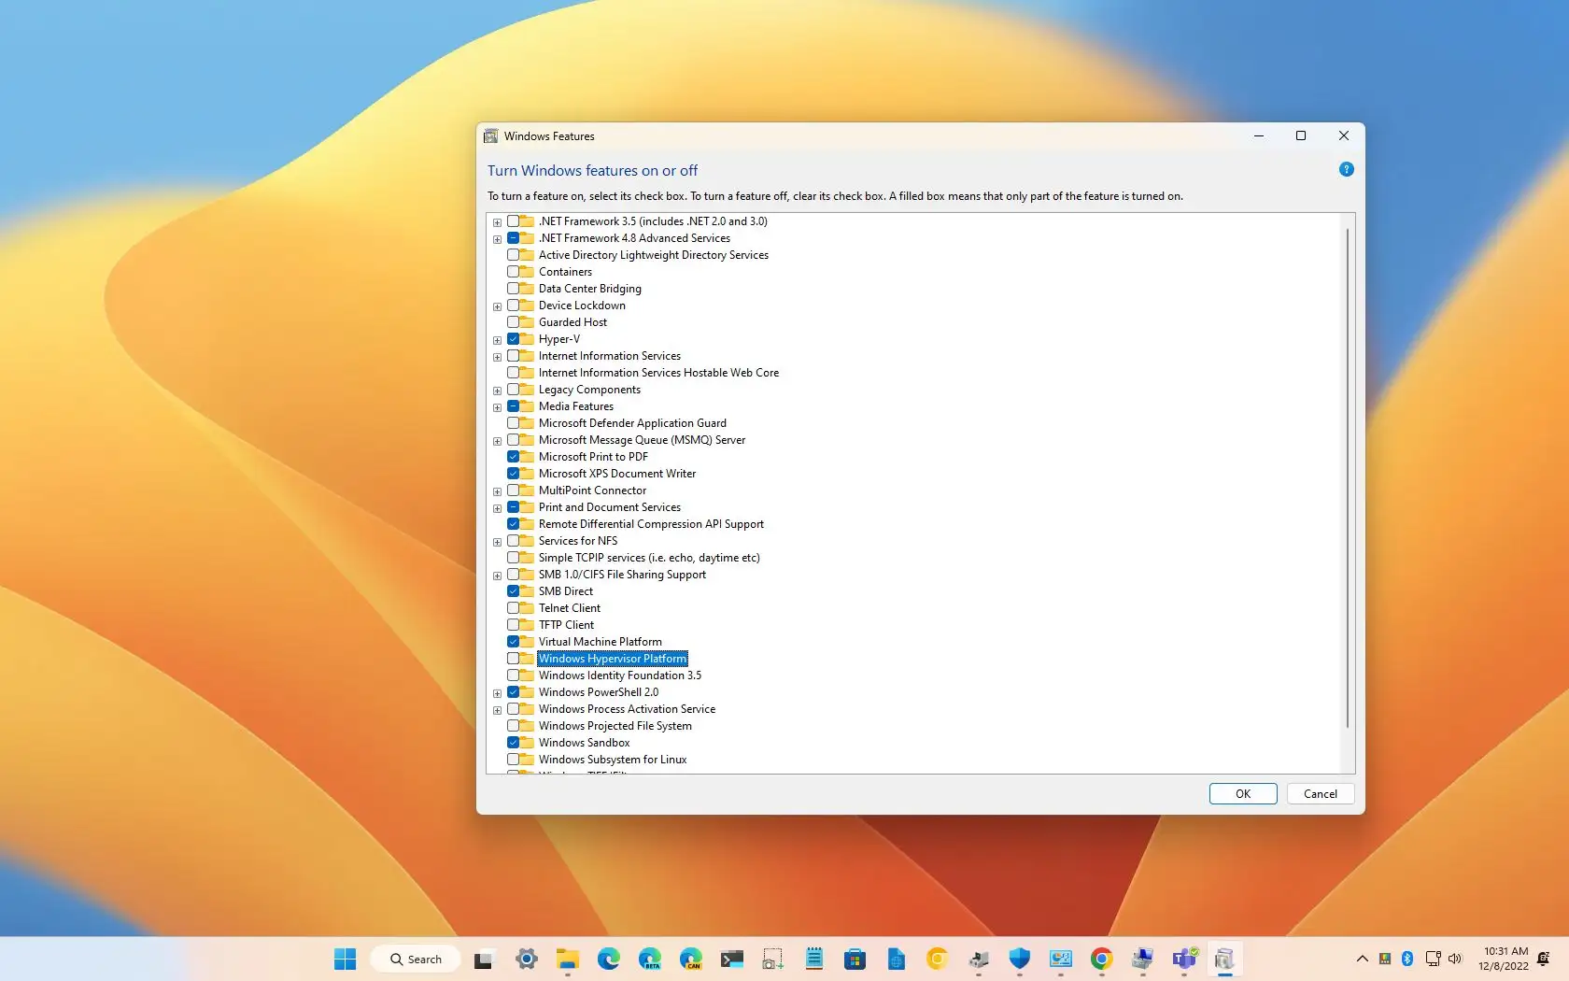Image resolution: width=1569 pixels, height=981 pixels.
Task: Launch Google Chrome from the taskbar
Action: point(1102,959)
